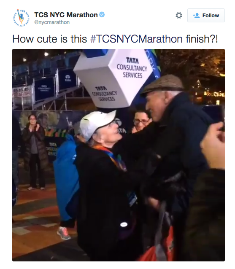This screenshot has width=235, height=269.
Task: Open the gear settings icon
Action: click(x=179, y=15)
